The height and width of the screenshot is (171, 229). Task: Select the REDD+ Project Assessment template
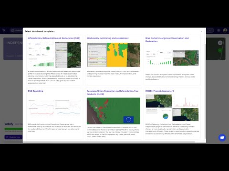tap(159, 91)
